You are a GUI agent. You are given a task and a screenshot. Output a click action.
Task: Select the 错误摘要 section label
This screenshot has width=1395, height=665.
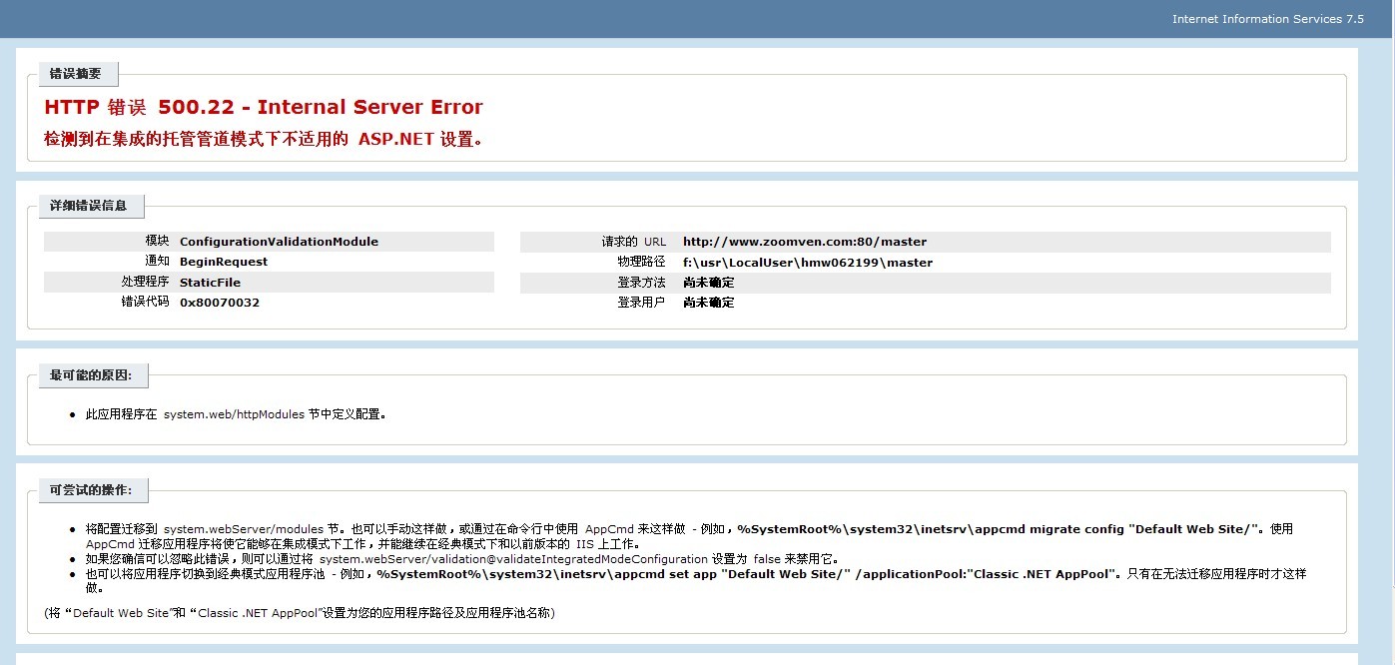[x=76, y=74]
